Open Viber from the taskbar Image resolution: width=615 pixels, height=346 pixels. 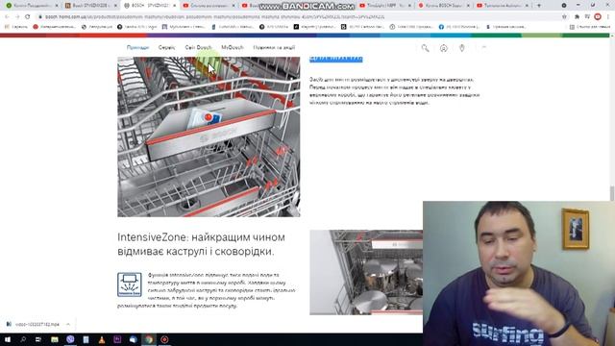click(70, 339)
